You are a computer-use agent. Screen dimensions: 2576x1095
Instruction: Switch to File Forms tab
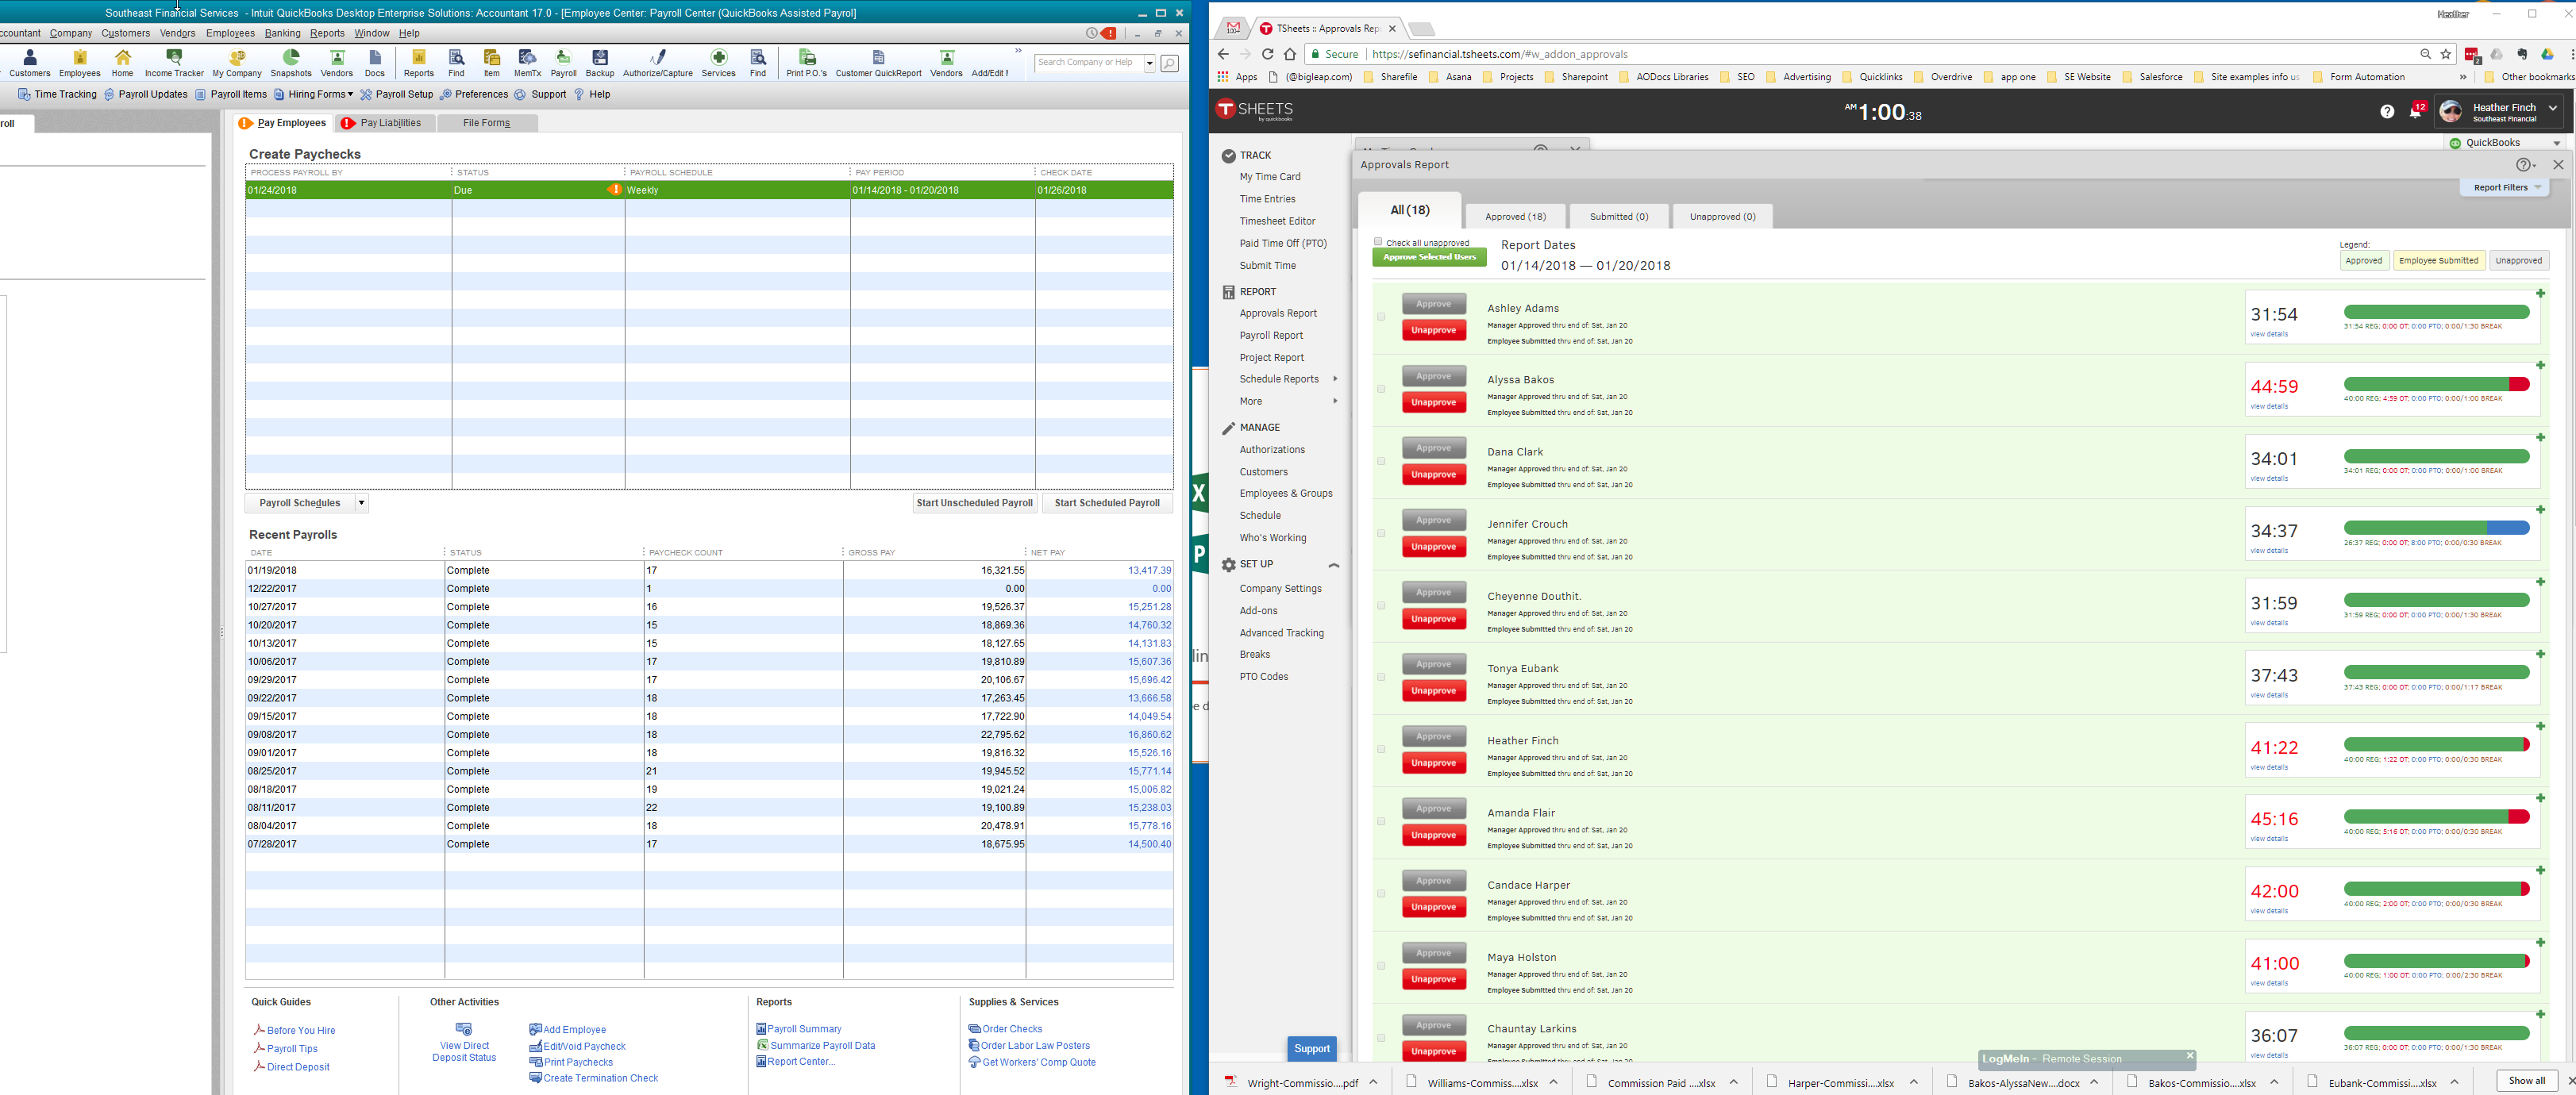pos(487,123)
